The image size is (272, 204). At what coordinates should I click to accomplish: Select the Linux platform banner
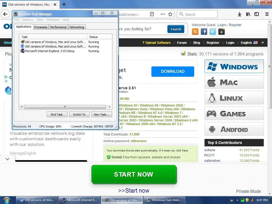coord(234,98)
